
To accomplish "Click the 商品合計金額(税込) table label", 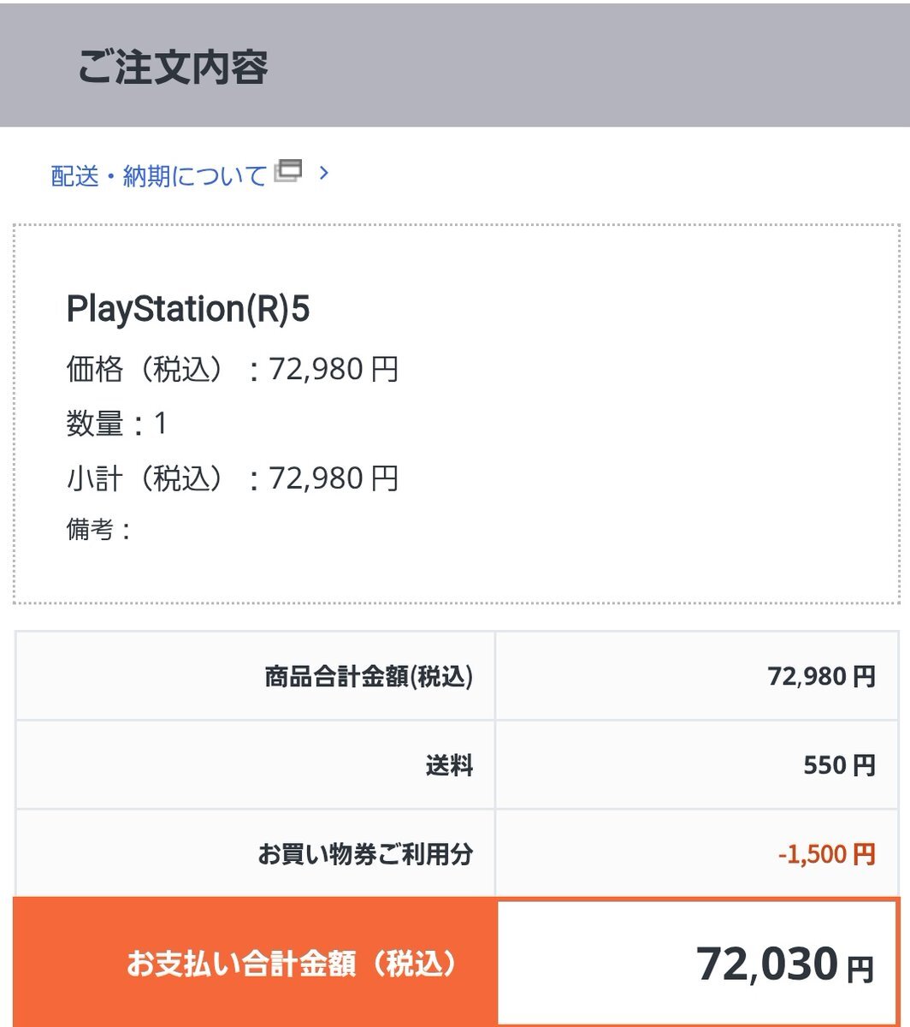I will 369,677.
